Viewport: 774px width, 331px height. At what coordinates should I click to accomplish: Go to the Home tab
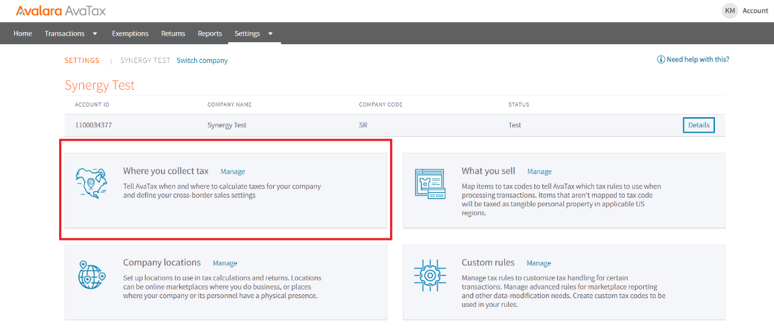click(23, 34)
